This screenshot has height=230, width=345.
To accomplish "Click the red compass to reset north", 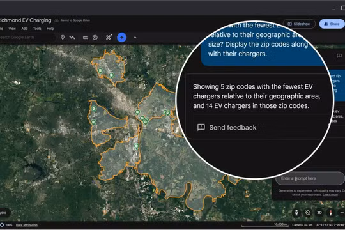I will (x=330, y=213).
